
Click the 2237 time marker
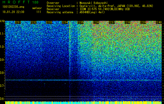(x=112, y=22)
